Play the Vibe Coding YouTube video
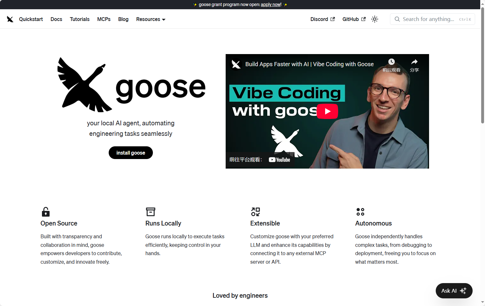Viewport: 485px width, 306px height. point(327,111)
